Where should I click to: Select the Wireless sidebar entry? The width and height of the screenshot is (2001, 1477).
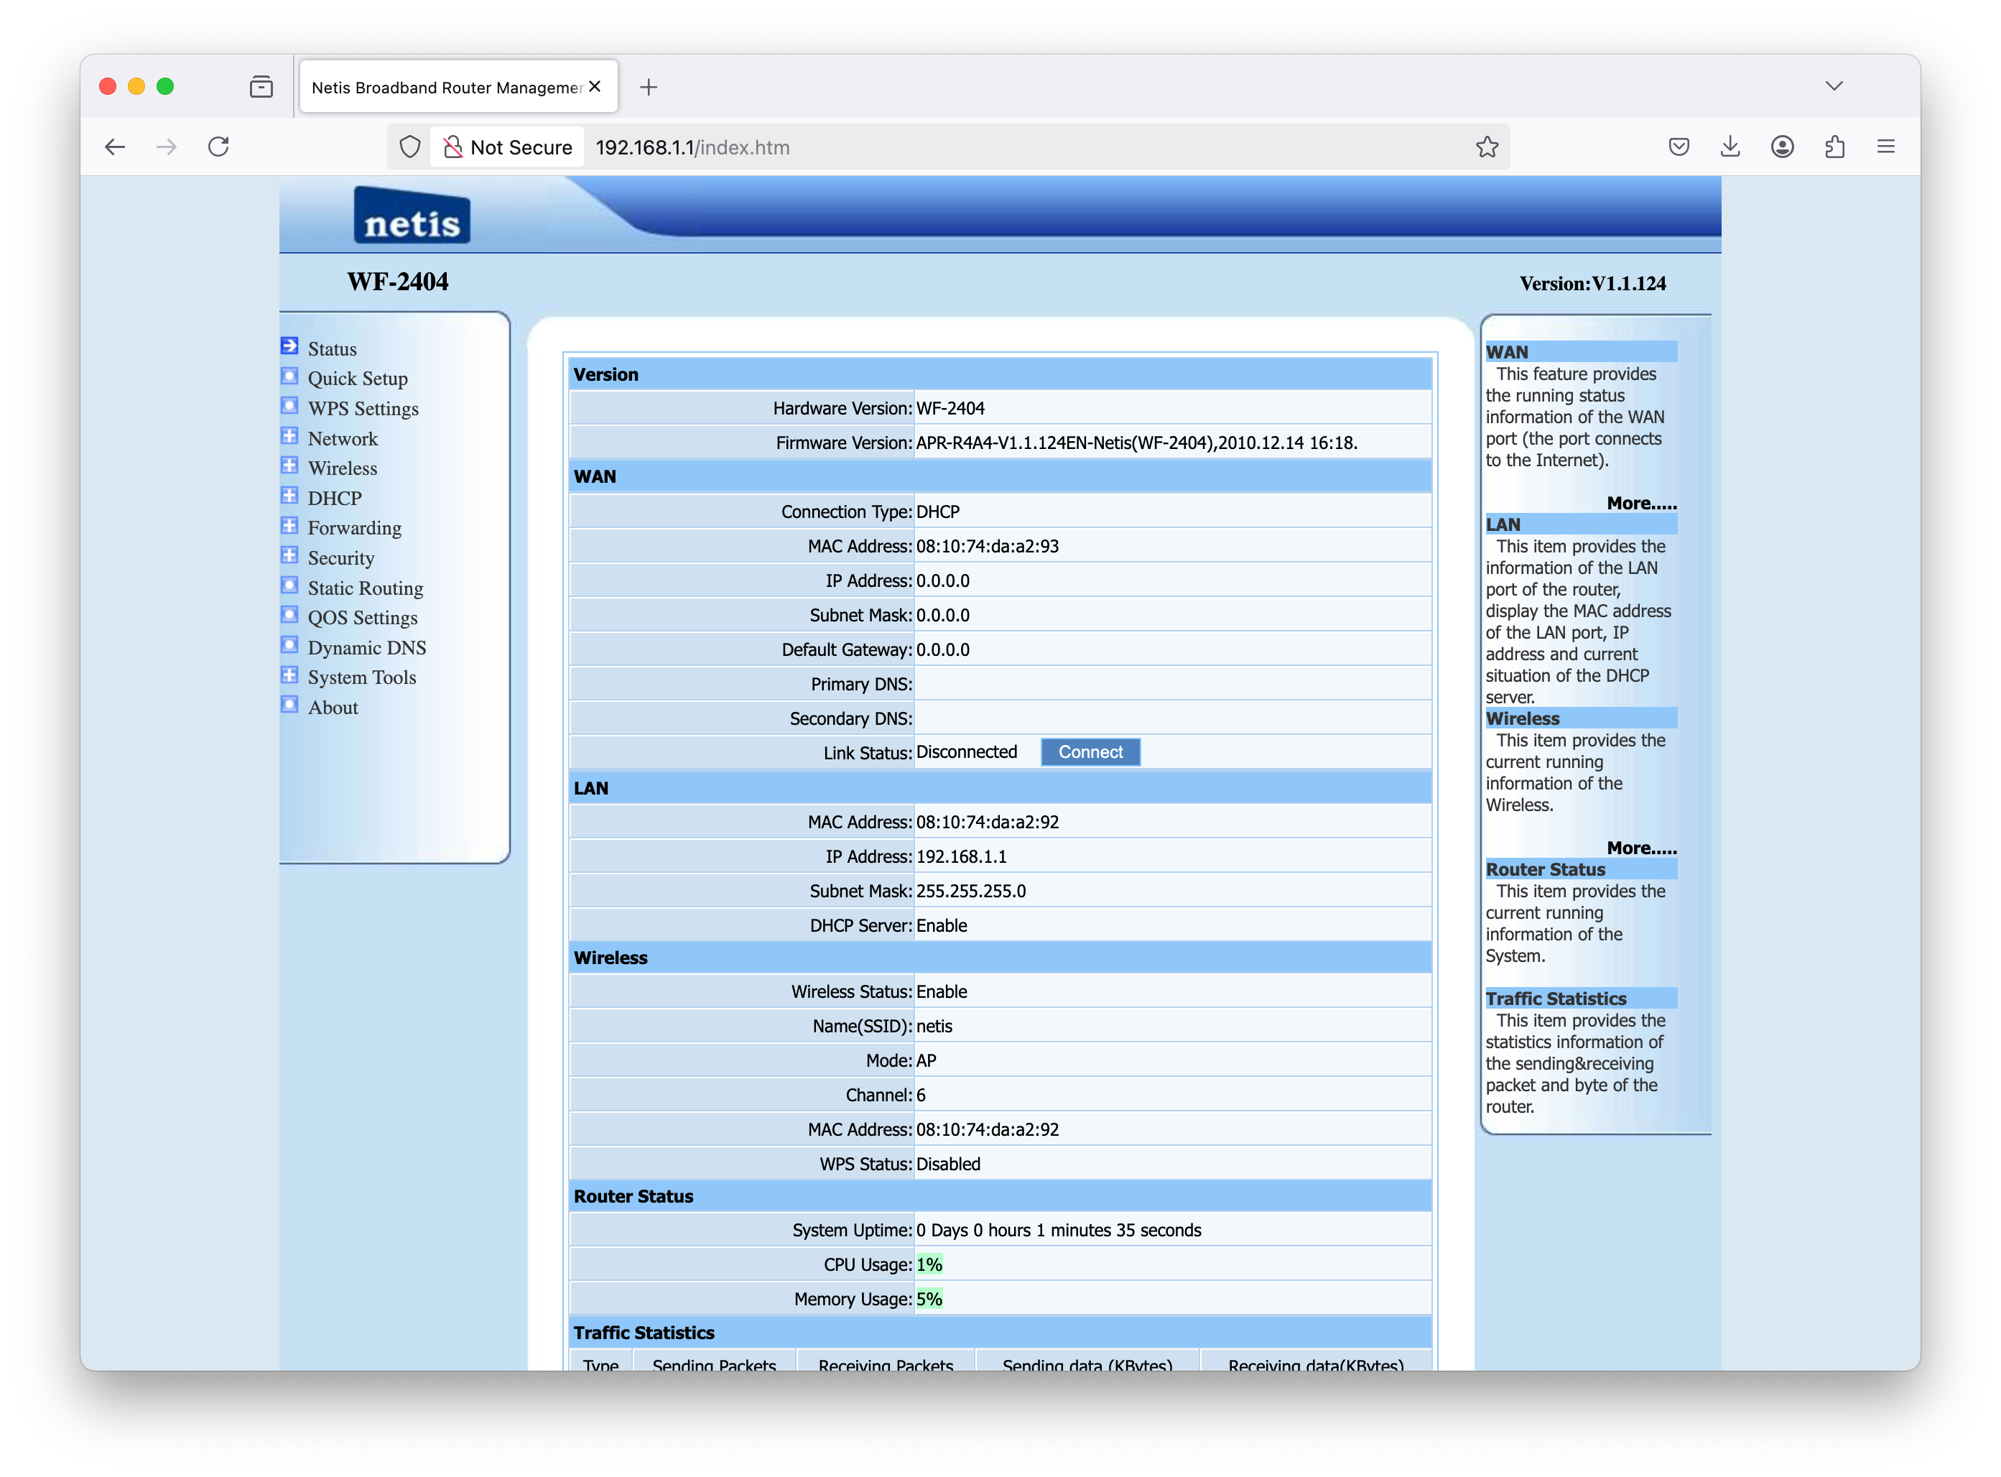343,468
